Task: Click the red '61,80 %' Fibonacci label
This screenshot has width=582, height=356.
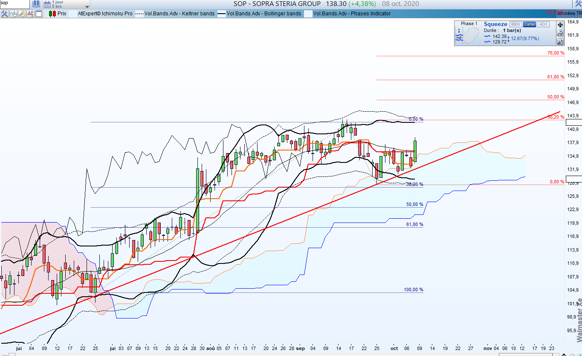Action: coord(556,77)
